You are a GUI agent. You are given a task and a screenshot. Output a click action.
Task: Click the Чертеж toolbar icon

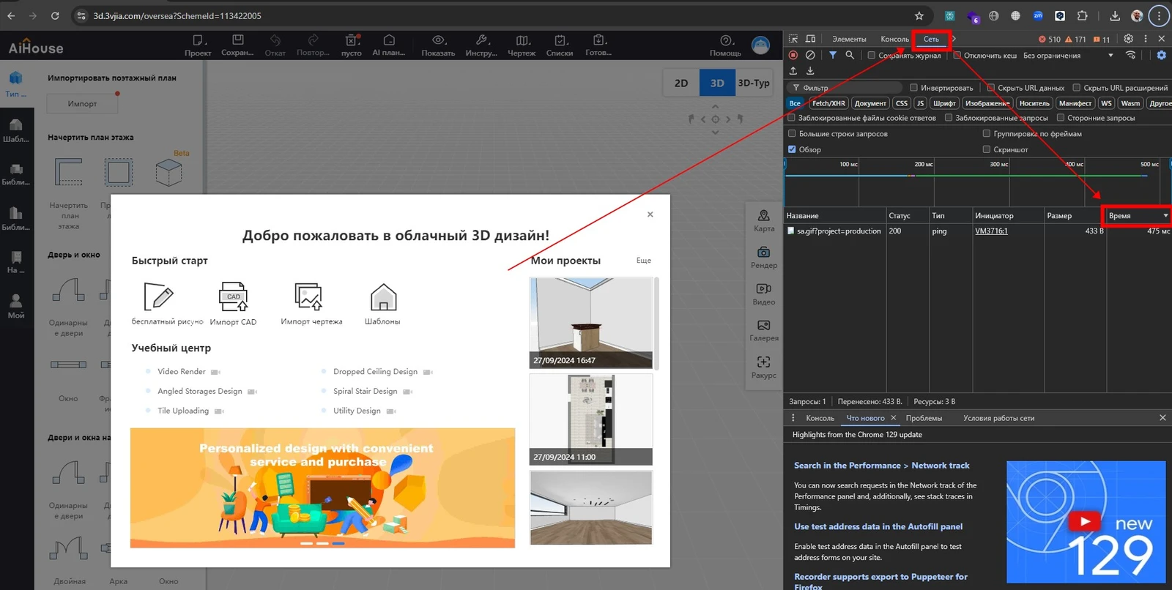pos(522,41)
